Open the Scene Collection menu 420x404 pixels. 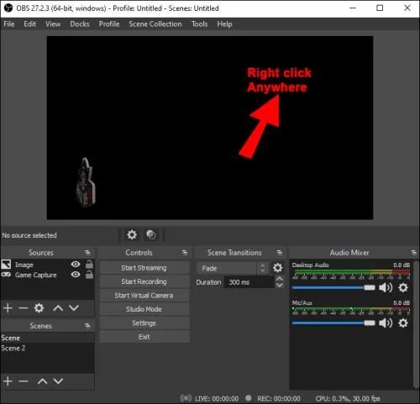(155, 24)
